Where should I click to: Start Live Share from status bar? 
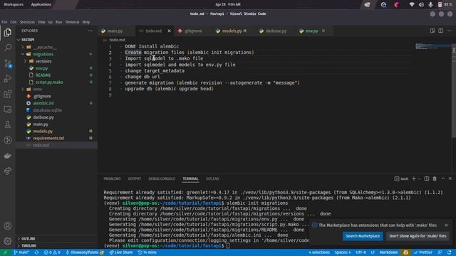click(x=120, y=252)
